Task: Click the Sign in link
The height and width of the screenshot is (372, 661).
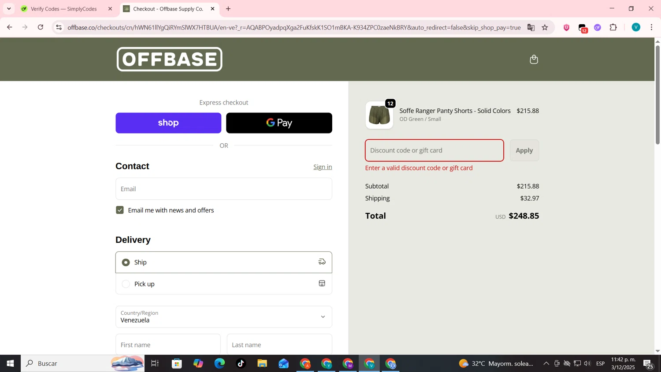Action: (323, 167)
